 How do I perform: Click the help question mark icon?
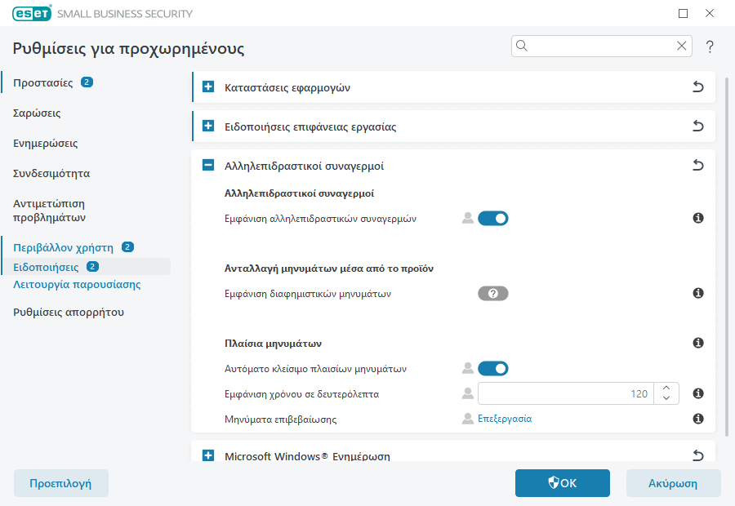pyautogui.click(x=710, y=47)
